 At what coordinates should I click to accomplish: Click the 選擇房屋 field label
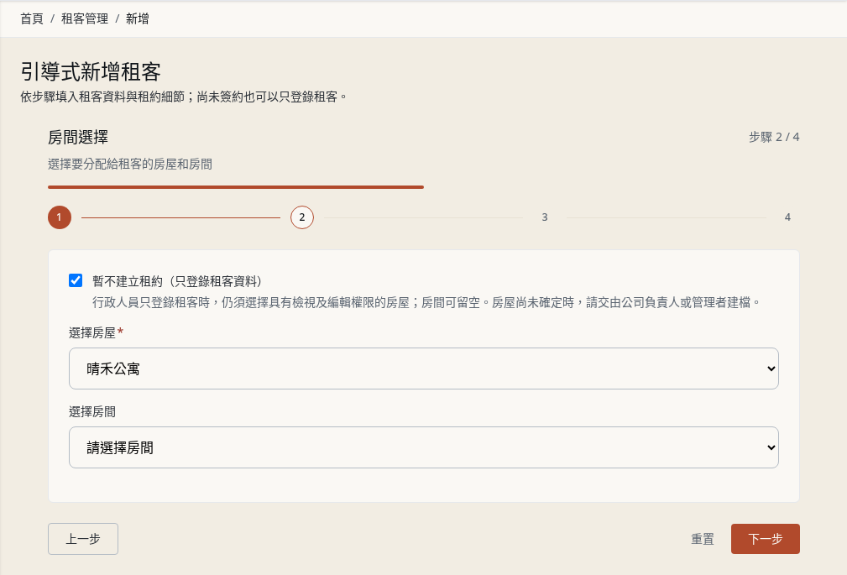[92, 333]
